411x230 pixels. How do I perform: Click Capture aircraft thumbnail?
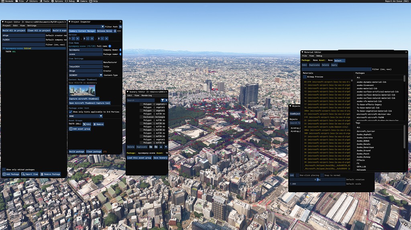coord(84,99)
